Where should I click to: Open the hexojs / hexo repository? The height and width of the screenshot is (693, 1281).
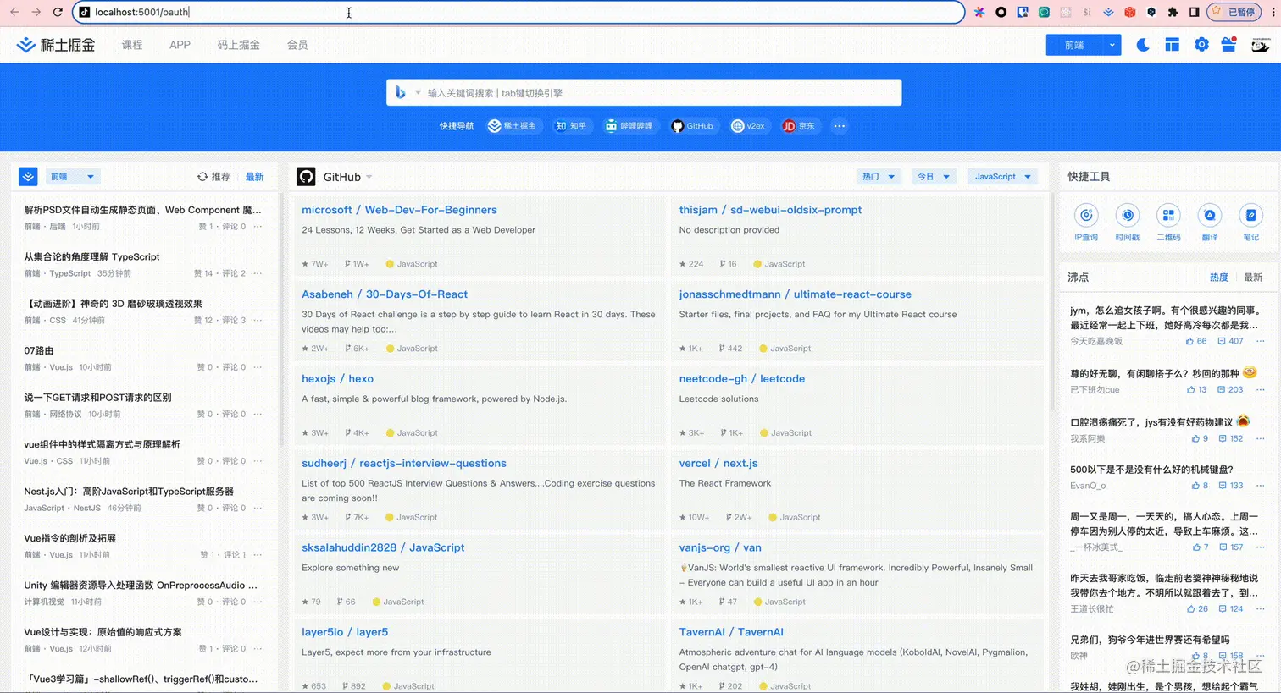click(337, 379)
